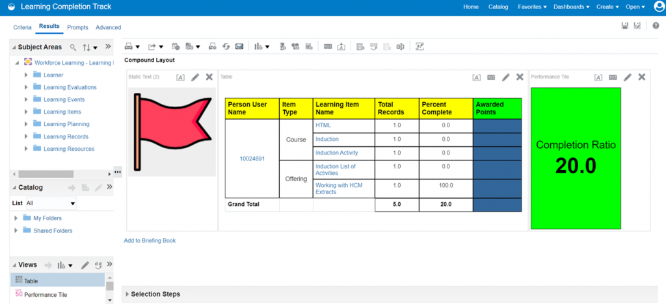Click the schedule icon in the toolbar
The width and height of the screenshot is (666, 304).
(x=176, y=47)
